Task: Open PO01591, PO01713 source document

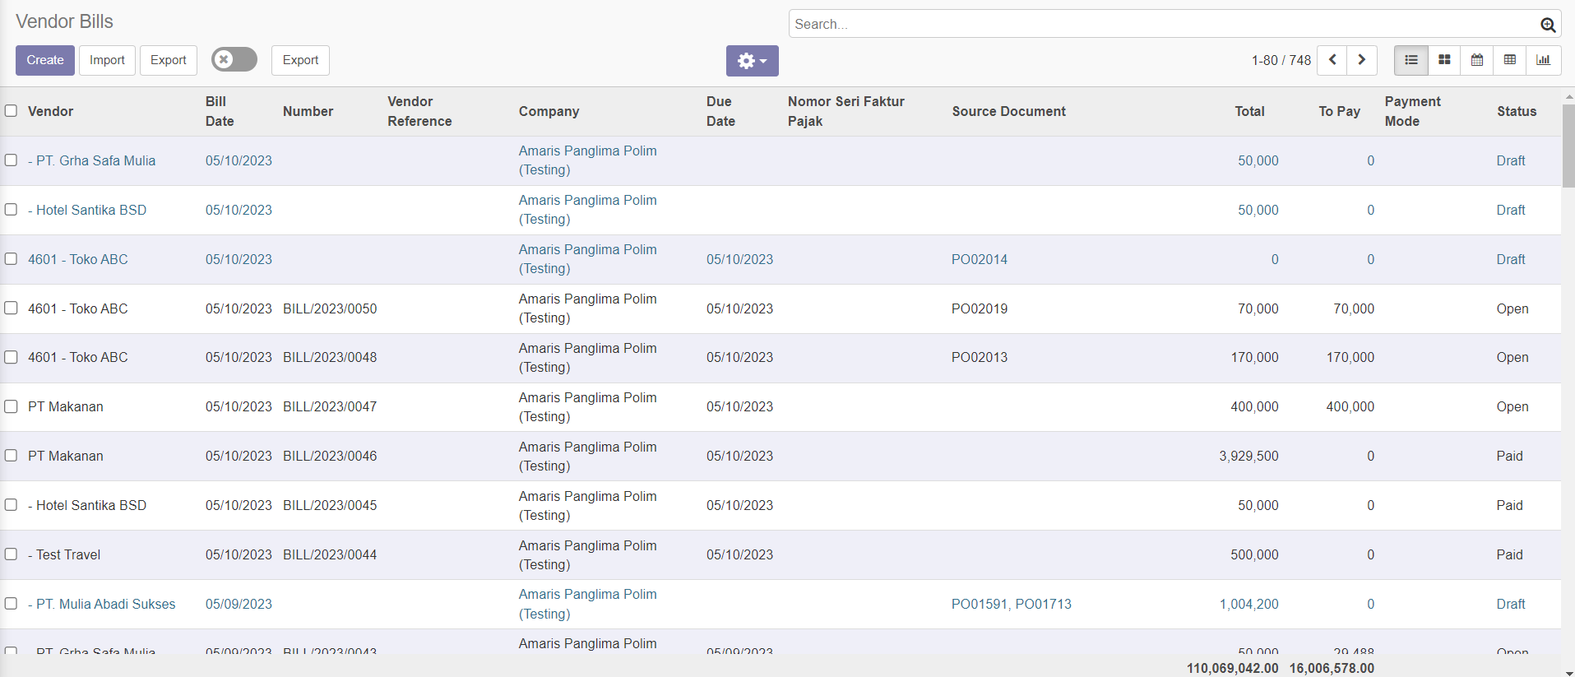Action: pyautogui.click(x=1011, y=604)
